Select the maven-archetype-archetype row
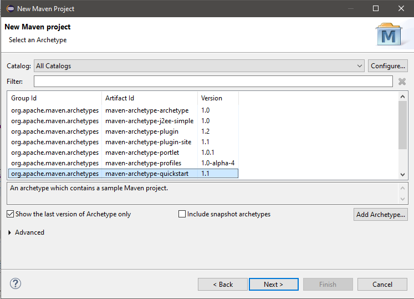The image size is (414, 299). pyautogui.click(x=123, y=110)
